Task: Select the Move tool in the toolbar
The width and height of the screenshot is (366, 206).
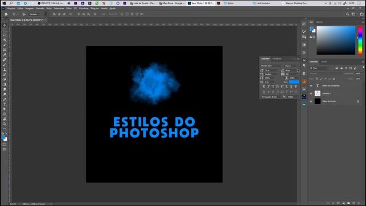Action: [x=5, y=25]
